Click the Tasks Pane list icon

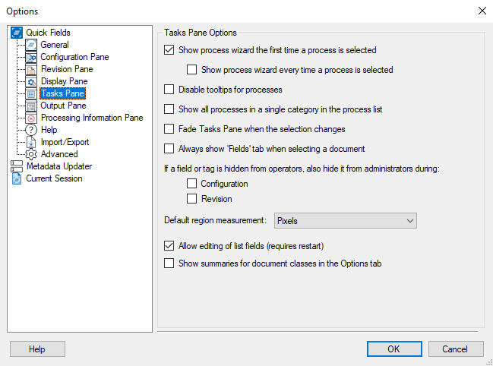[x=31, y=93]
